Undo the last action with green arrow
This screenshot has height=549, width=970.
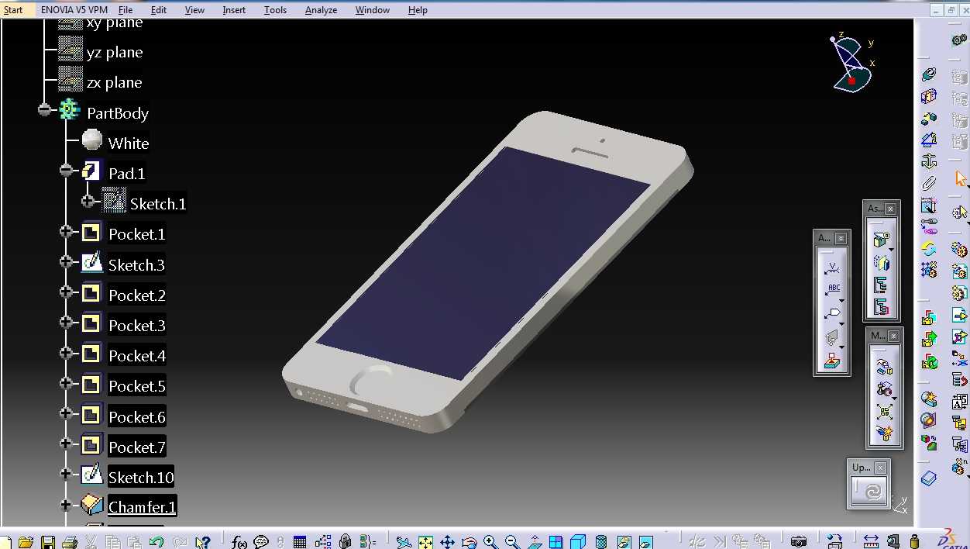(x=156, y=542)
